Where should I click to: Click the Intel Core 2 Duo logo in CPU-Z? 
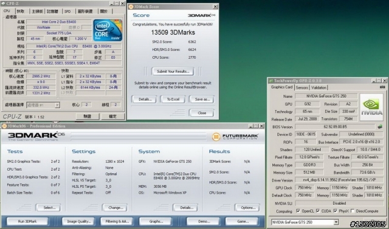click(108, 30)
